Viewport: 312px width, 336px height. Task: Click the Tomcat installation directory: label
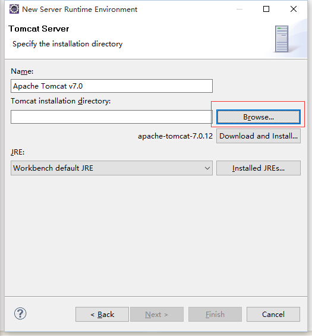pyautogui.click(x=61, y=101)
